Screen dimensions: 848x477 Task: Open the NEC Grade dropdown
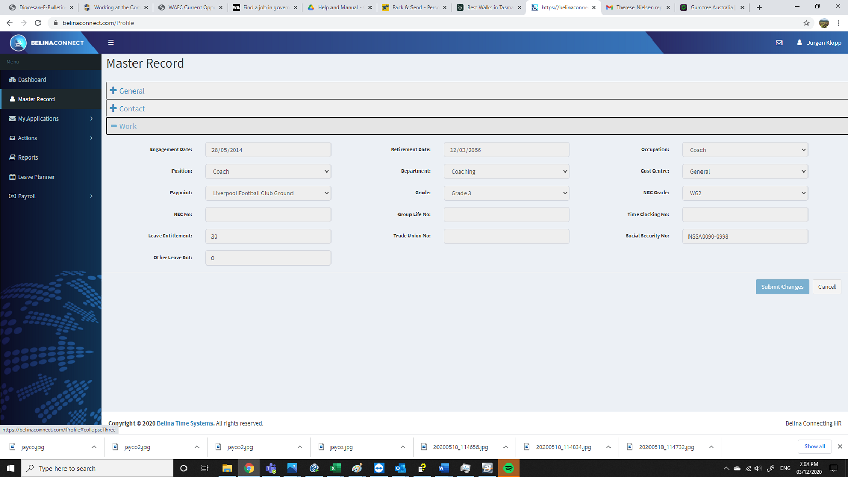745,193
